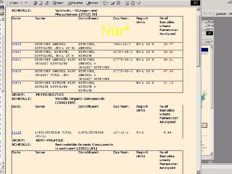Click scroll down arrow in background browser
232x174 pixels.
[212, 153]
